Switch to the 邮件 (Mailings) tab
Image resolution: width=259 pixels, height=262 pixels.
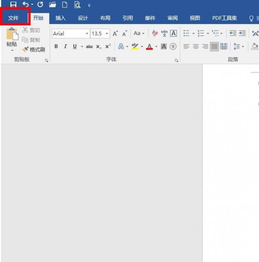click(x=150, y=18)
